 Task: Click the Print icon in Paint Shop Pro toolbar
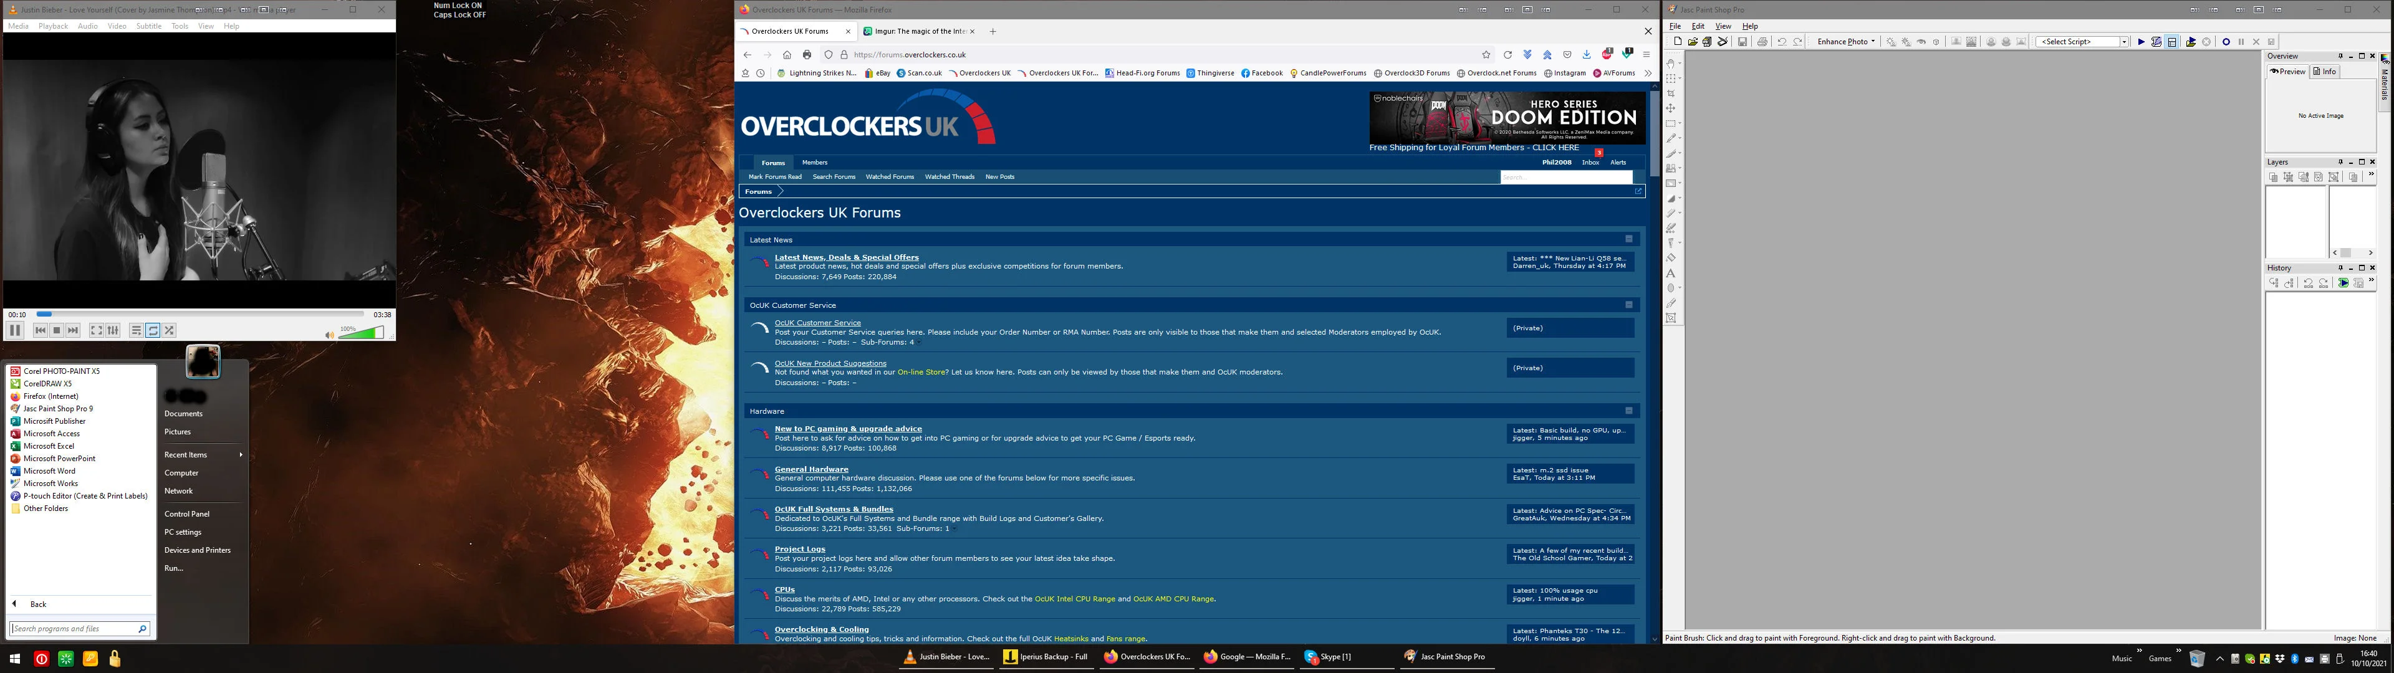[x=1762, y=42]
